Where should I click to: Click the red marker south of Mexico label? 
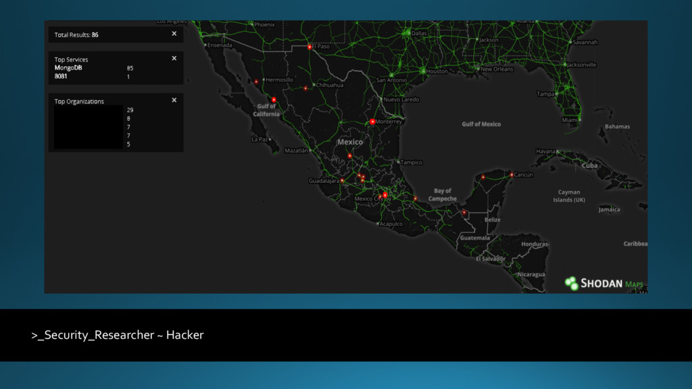point(349,156)
